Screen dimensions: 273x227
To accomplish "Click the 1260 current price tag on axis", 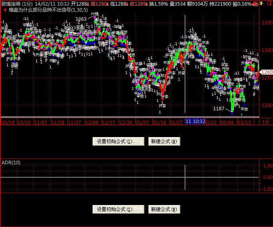I will [x=267, y=72].
